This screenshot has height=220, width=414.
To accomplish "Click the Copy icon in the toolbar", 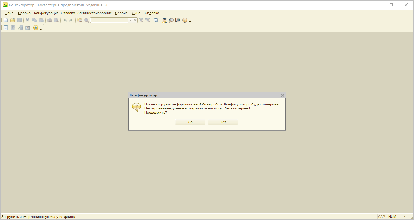I will click(35, 20).
